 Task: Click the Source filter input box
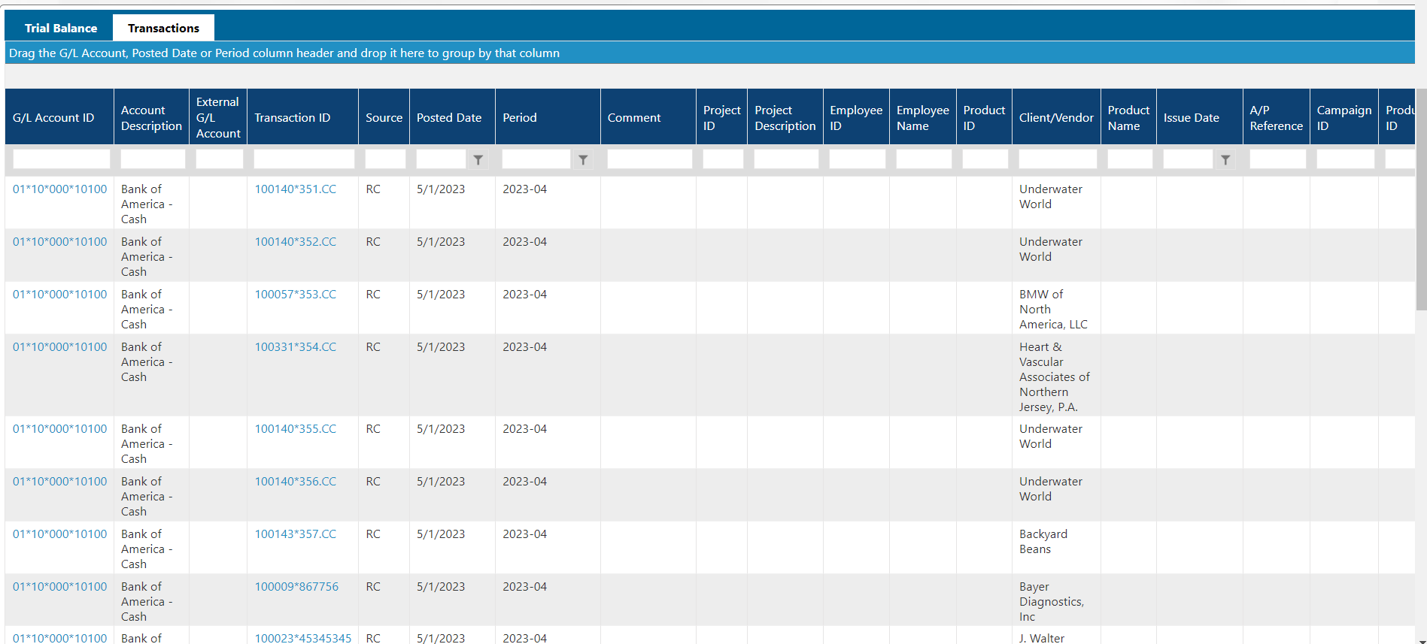click(385, 159)
